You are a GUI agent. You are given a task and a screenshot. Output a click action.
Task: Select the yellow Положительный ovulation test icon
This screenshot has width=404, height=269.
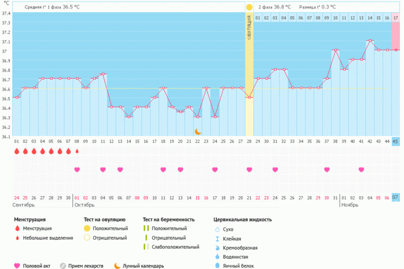87,229
